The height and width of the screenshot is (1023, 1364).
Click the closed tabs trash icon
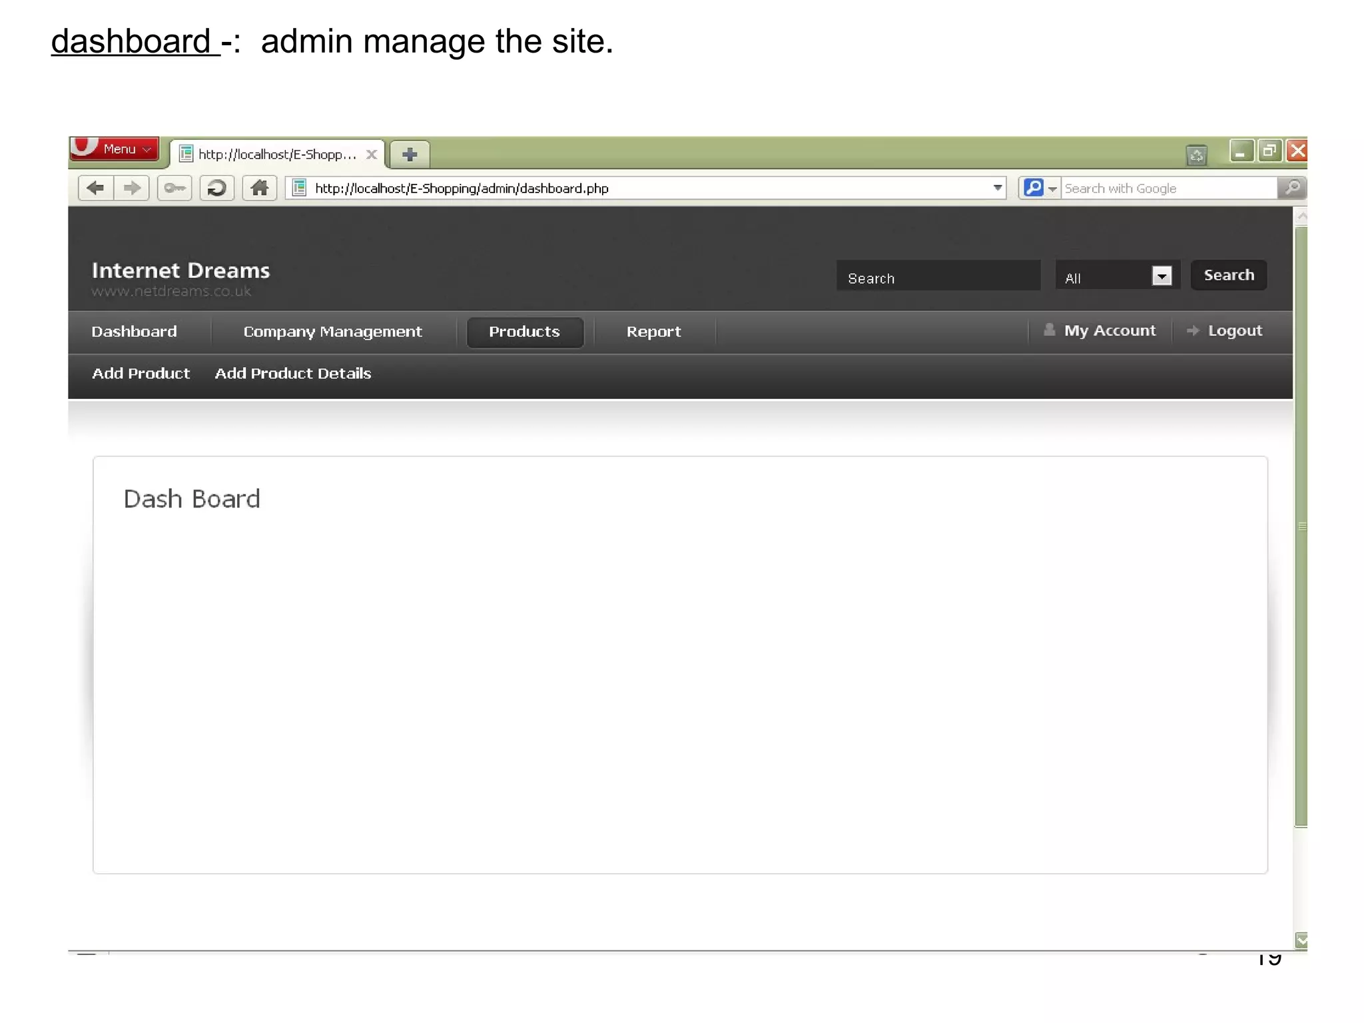tap(1196, 155)
